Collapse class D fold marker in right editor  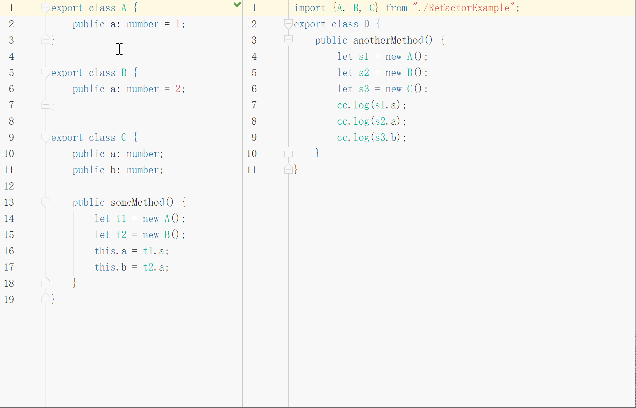coord(288,24)
